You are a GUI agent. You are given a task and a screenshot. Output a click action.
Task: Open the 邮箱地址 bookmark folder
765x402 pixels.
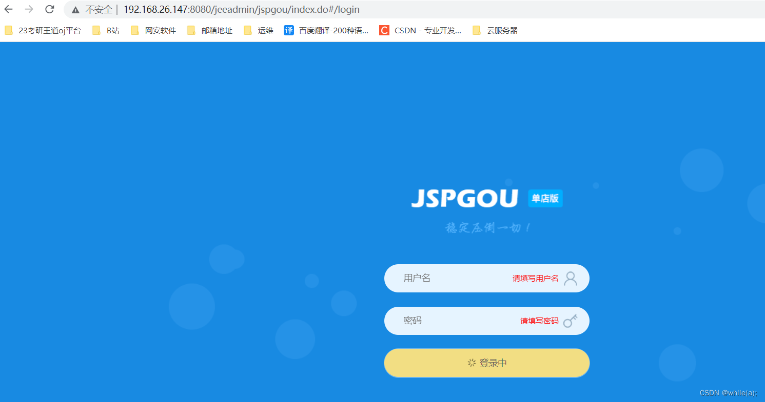coord(210,31)
